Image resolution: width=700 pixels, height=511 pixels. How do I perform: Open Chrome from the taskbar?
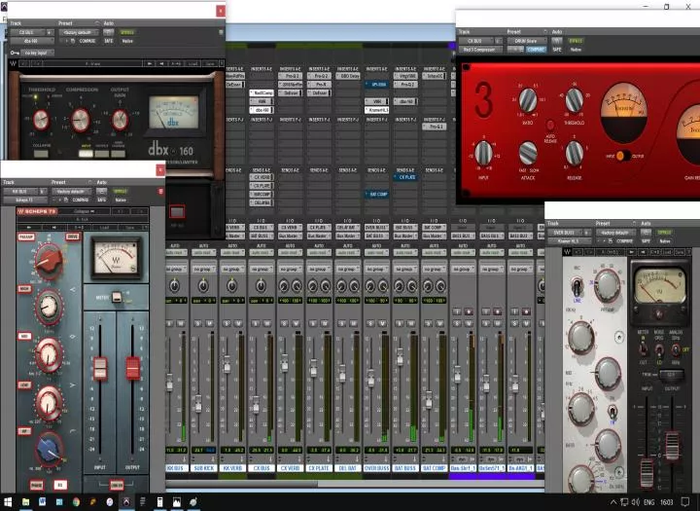click(x=76, y=502)
